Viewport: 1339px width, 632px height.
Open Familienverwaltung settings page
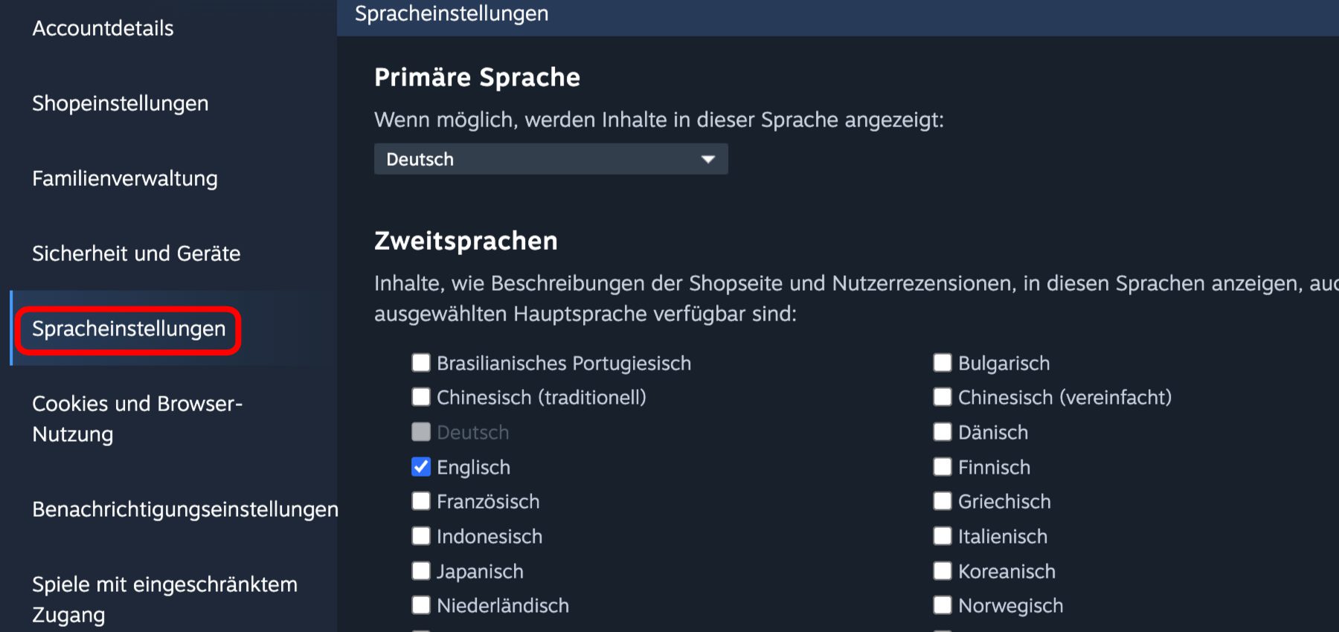[x=125, y=178]
